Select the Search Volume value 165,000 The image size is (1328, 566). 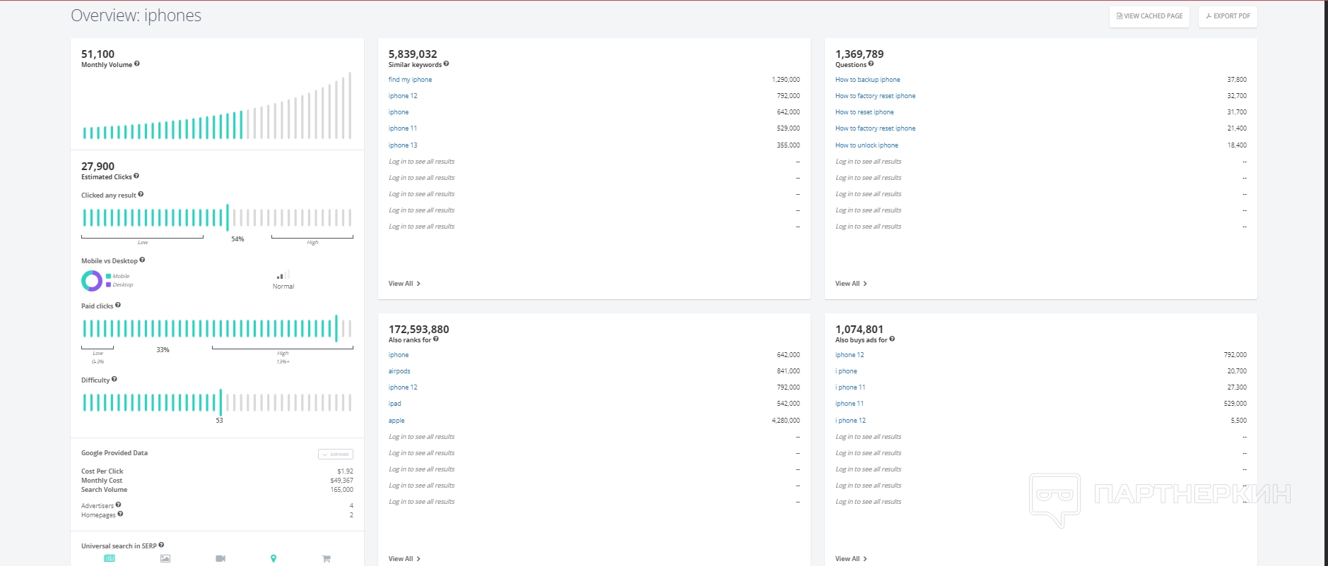[341, 490]
